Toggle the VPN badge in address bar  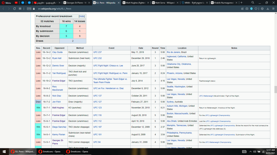(x=29, y=9)
